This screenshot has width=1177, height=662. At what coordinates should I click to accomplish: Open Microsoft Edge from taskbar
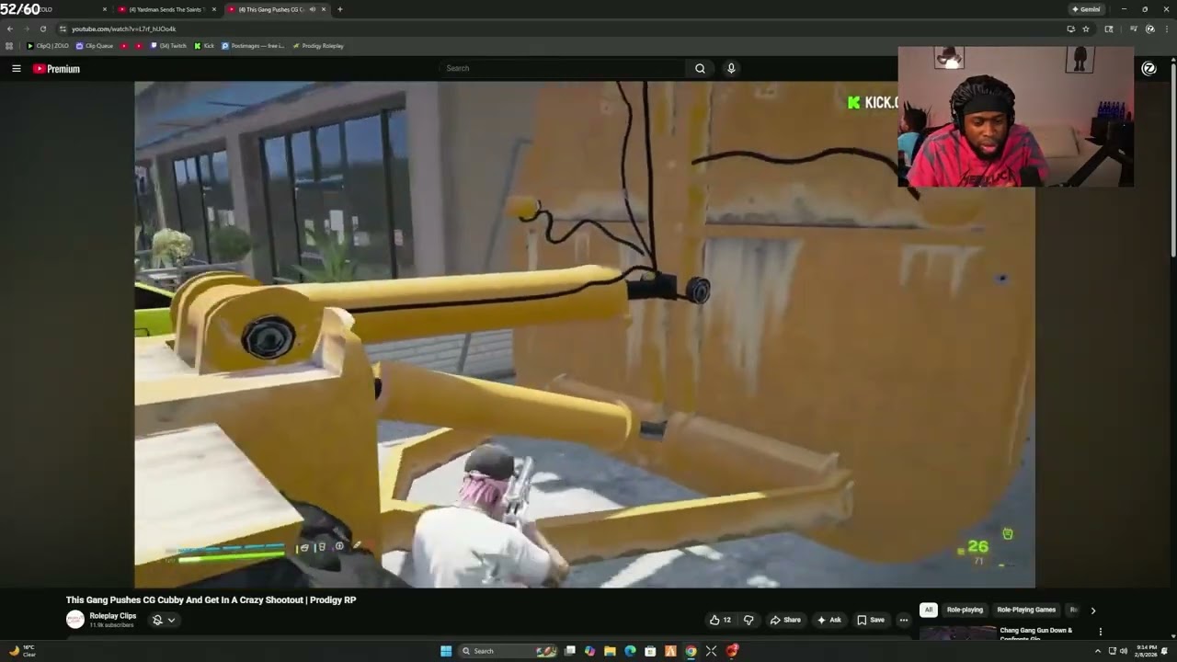point(630,651)
